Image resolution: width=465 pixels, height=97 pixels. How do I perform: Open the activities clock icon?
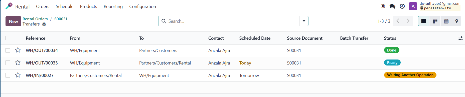point(402,6)
